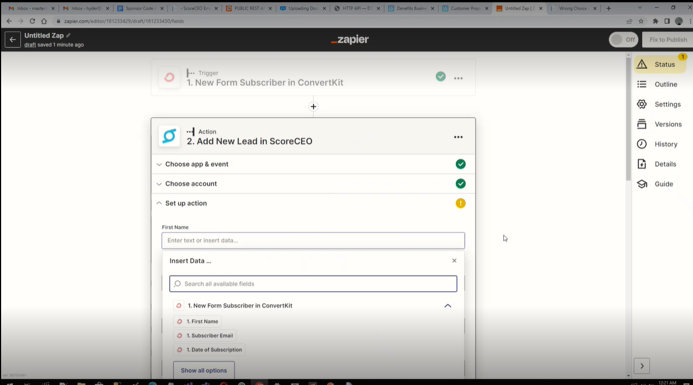Click the Outline list icon
693x385 pixels.
tap(642, 84)
